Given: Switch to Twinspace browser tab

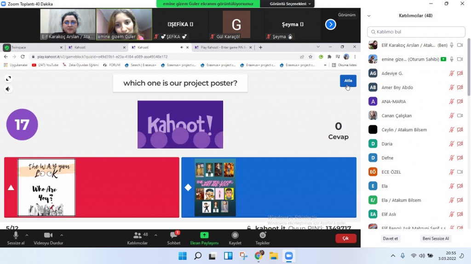Looking at the screenshot, I should point(33,47).
